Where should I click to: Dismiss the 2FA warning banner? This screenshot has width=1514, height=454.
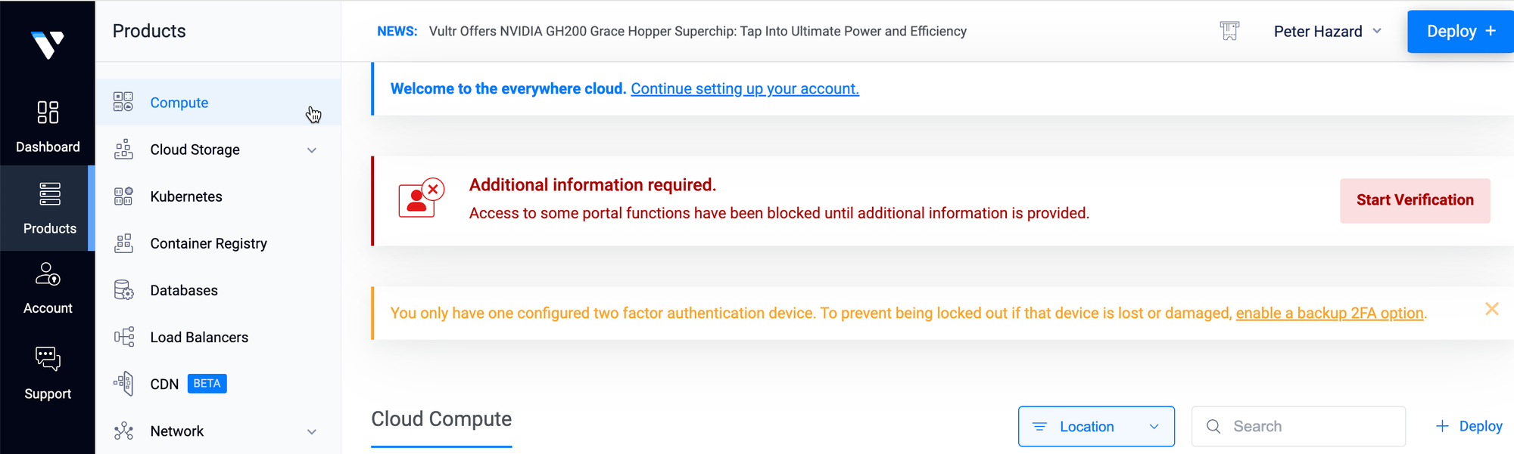click(x=1491, y=309)
